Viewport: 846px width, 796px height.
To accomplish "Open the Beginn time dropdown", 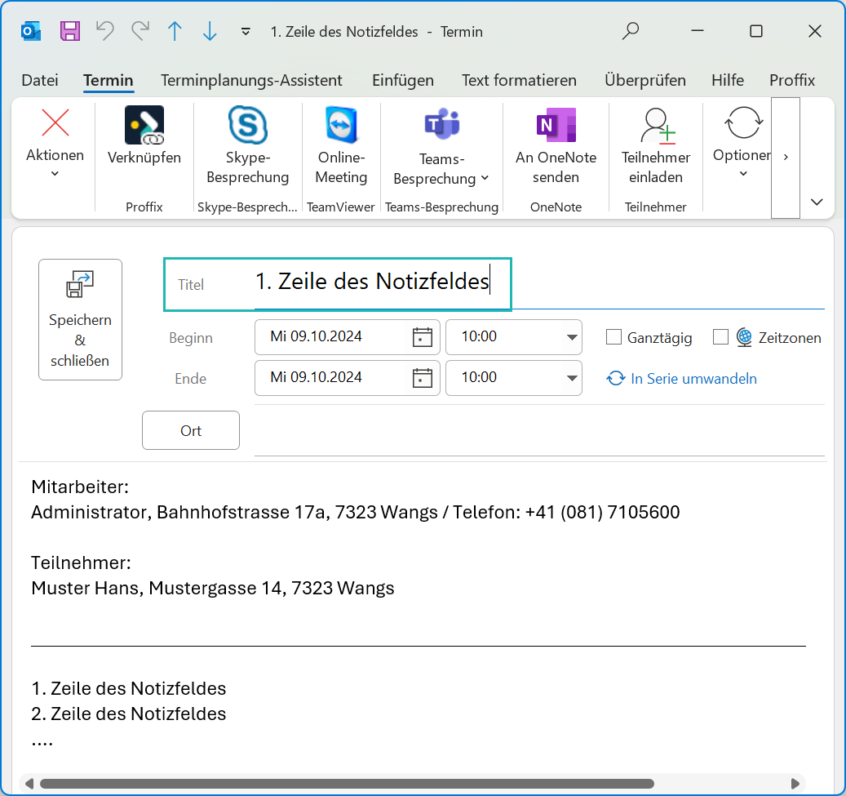I will click(x=572, y=337).
